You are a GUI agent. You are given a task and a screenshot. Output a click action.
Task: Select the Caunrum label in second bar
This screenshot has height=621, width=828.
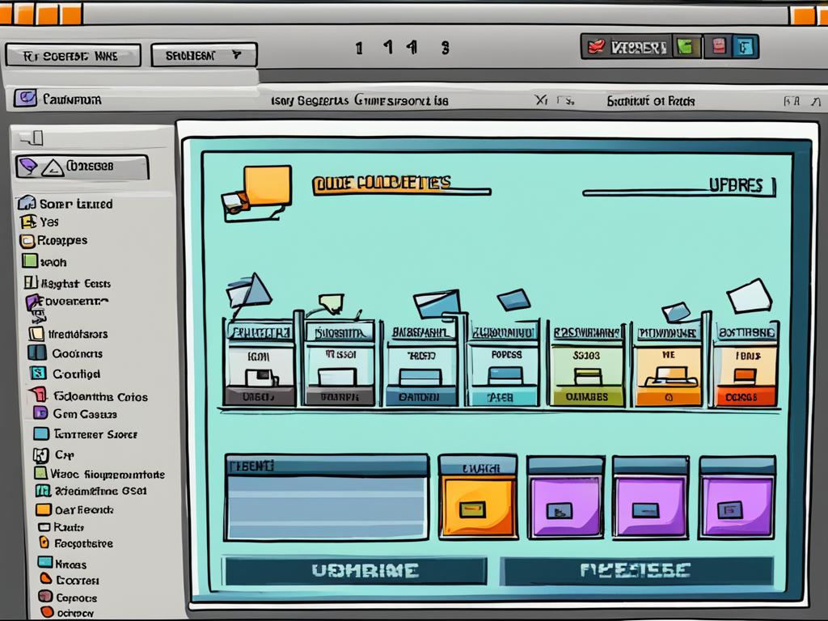pos(72,99)
